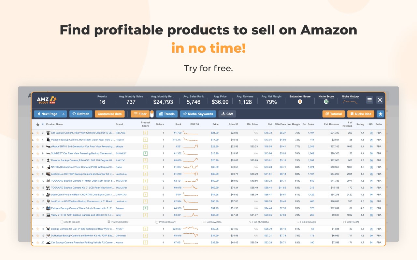Image resolution: width=417 pixels, height=260 pixels.
Task: Open the Next Page dropdown arrow
Action: tap(64, 114)
